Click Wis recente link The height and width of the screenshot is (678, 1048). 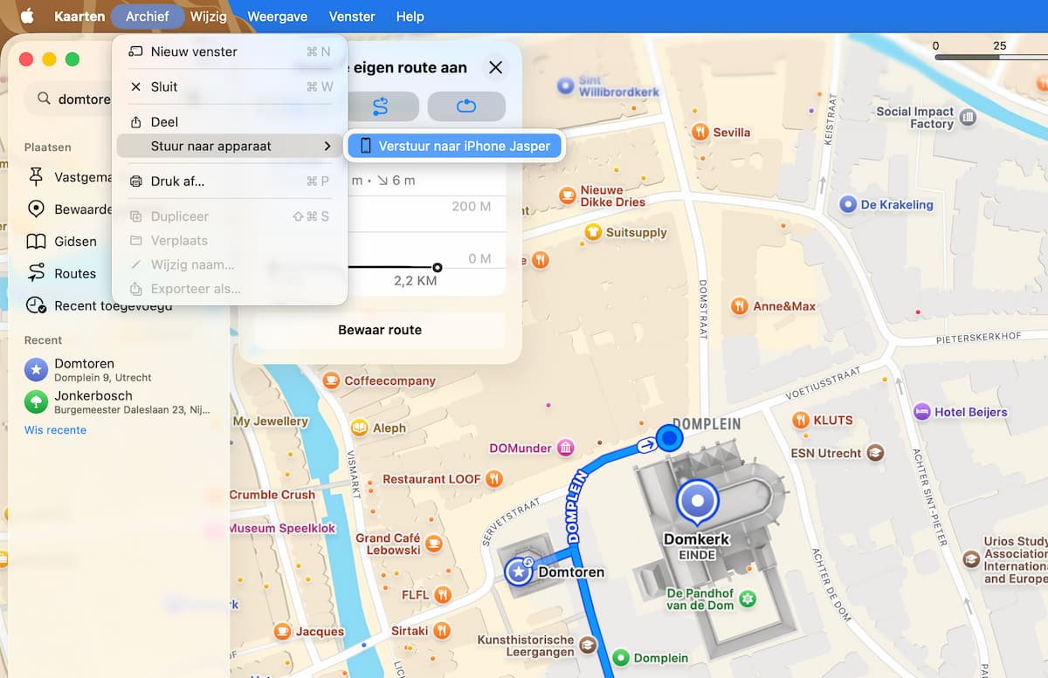[x=55, y=430]
